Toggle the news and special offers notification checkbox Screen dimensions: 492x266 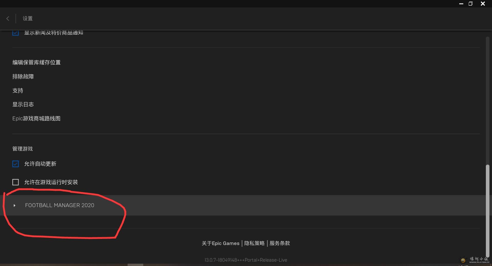click(15, 33)
